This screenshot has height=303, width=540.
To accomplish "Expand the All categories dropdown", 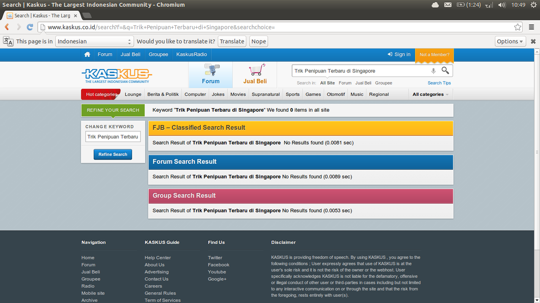I will tap(430, 94).
